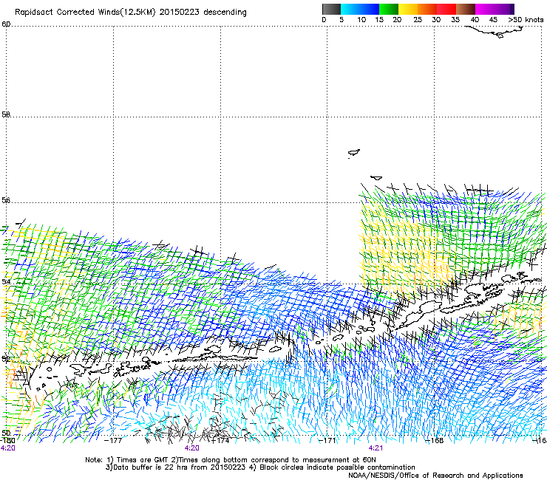Click the longitude label '-171'
The height and width of the screenshot is (480, 547).
point(327,440)
